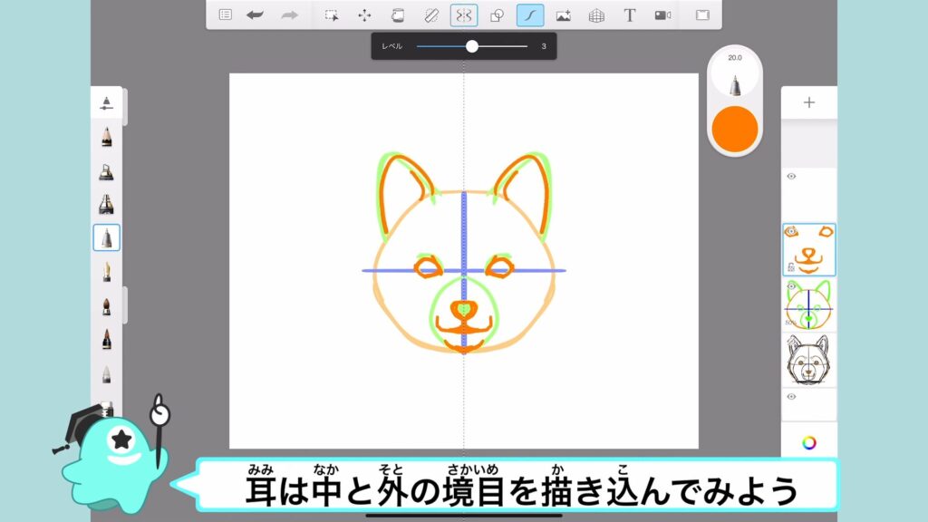The width and height of the screenshot is (928, 522).
Task: Select the Text tool
Action: pyautogui.click(x=630, y=14)
